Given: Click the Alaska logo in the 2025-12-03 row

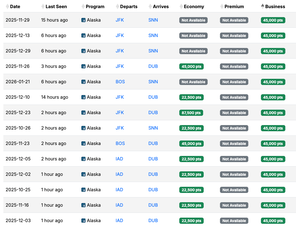Looking at the screenshot, I should (x=84, y=221).
